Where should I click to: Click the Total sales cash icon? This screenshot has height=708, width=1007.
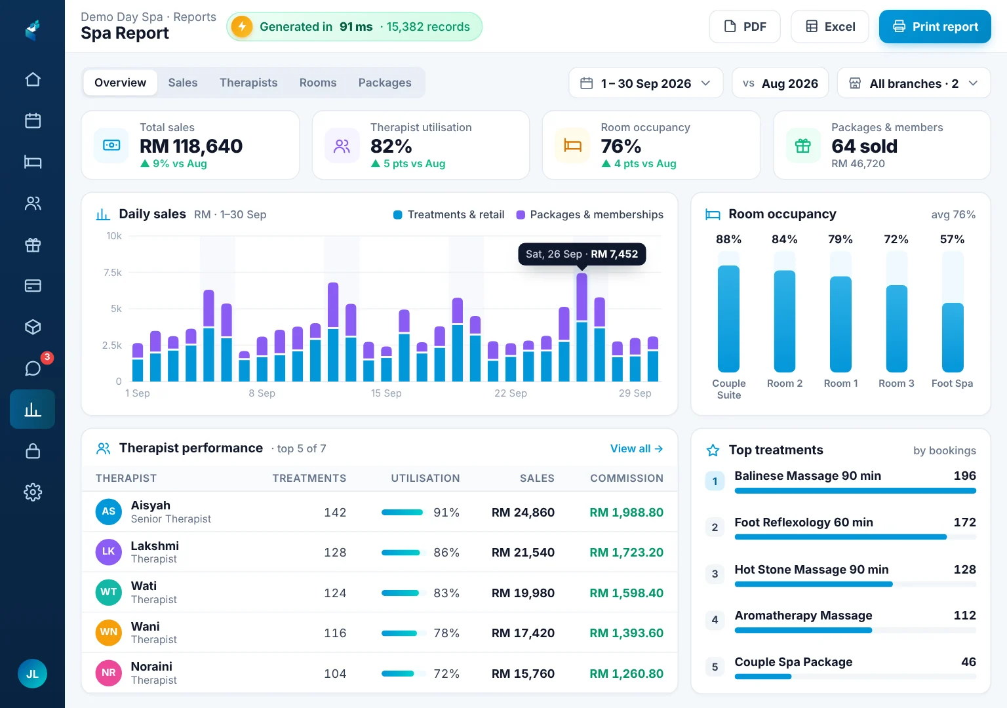[x=111, y=146]
